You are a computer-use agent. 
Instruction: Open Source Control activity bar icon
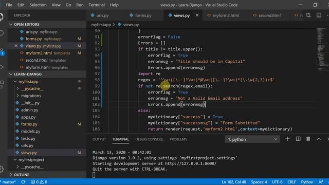[2, 52]
